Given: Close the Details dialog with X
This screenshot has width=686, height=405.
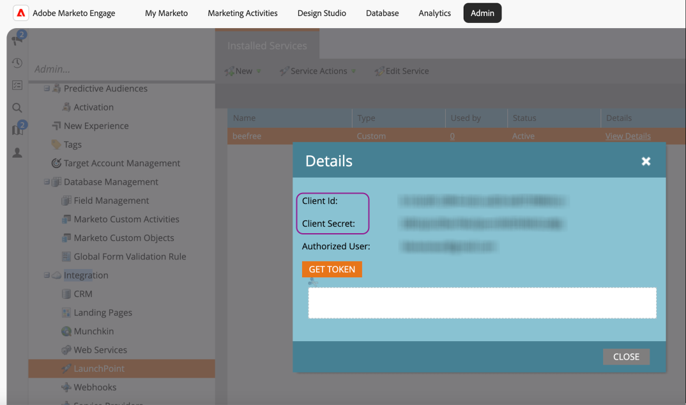Looking at the screenshot, I should point(646,162).
